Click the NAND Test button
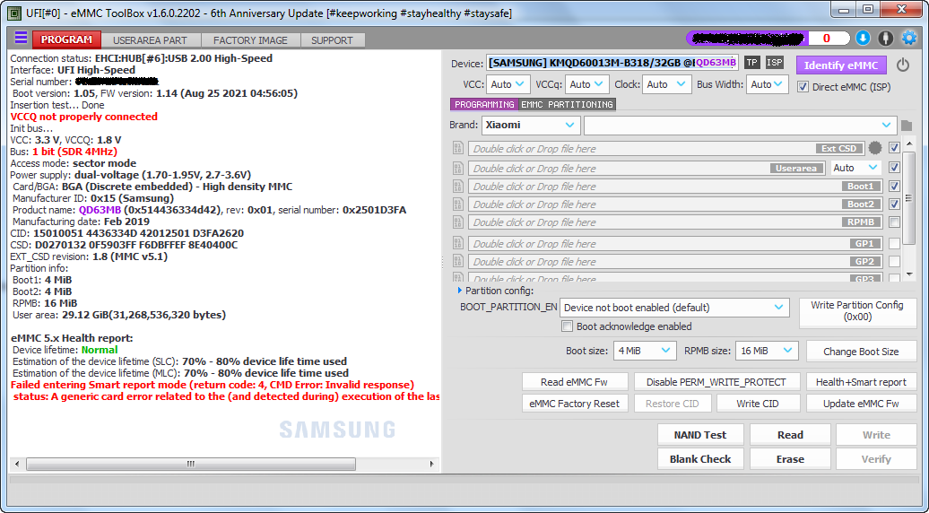Viewport: 929px width, 513px height. coord(699,435)
